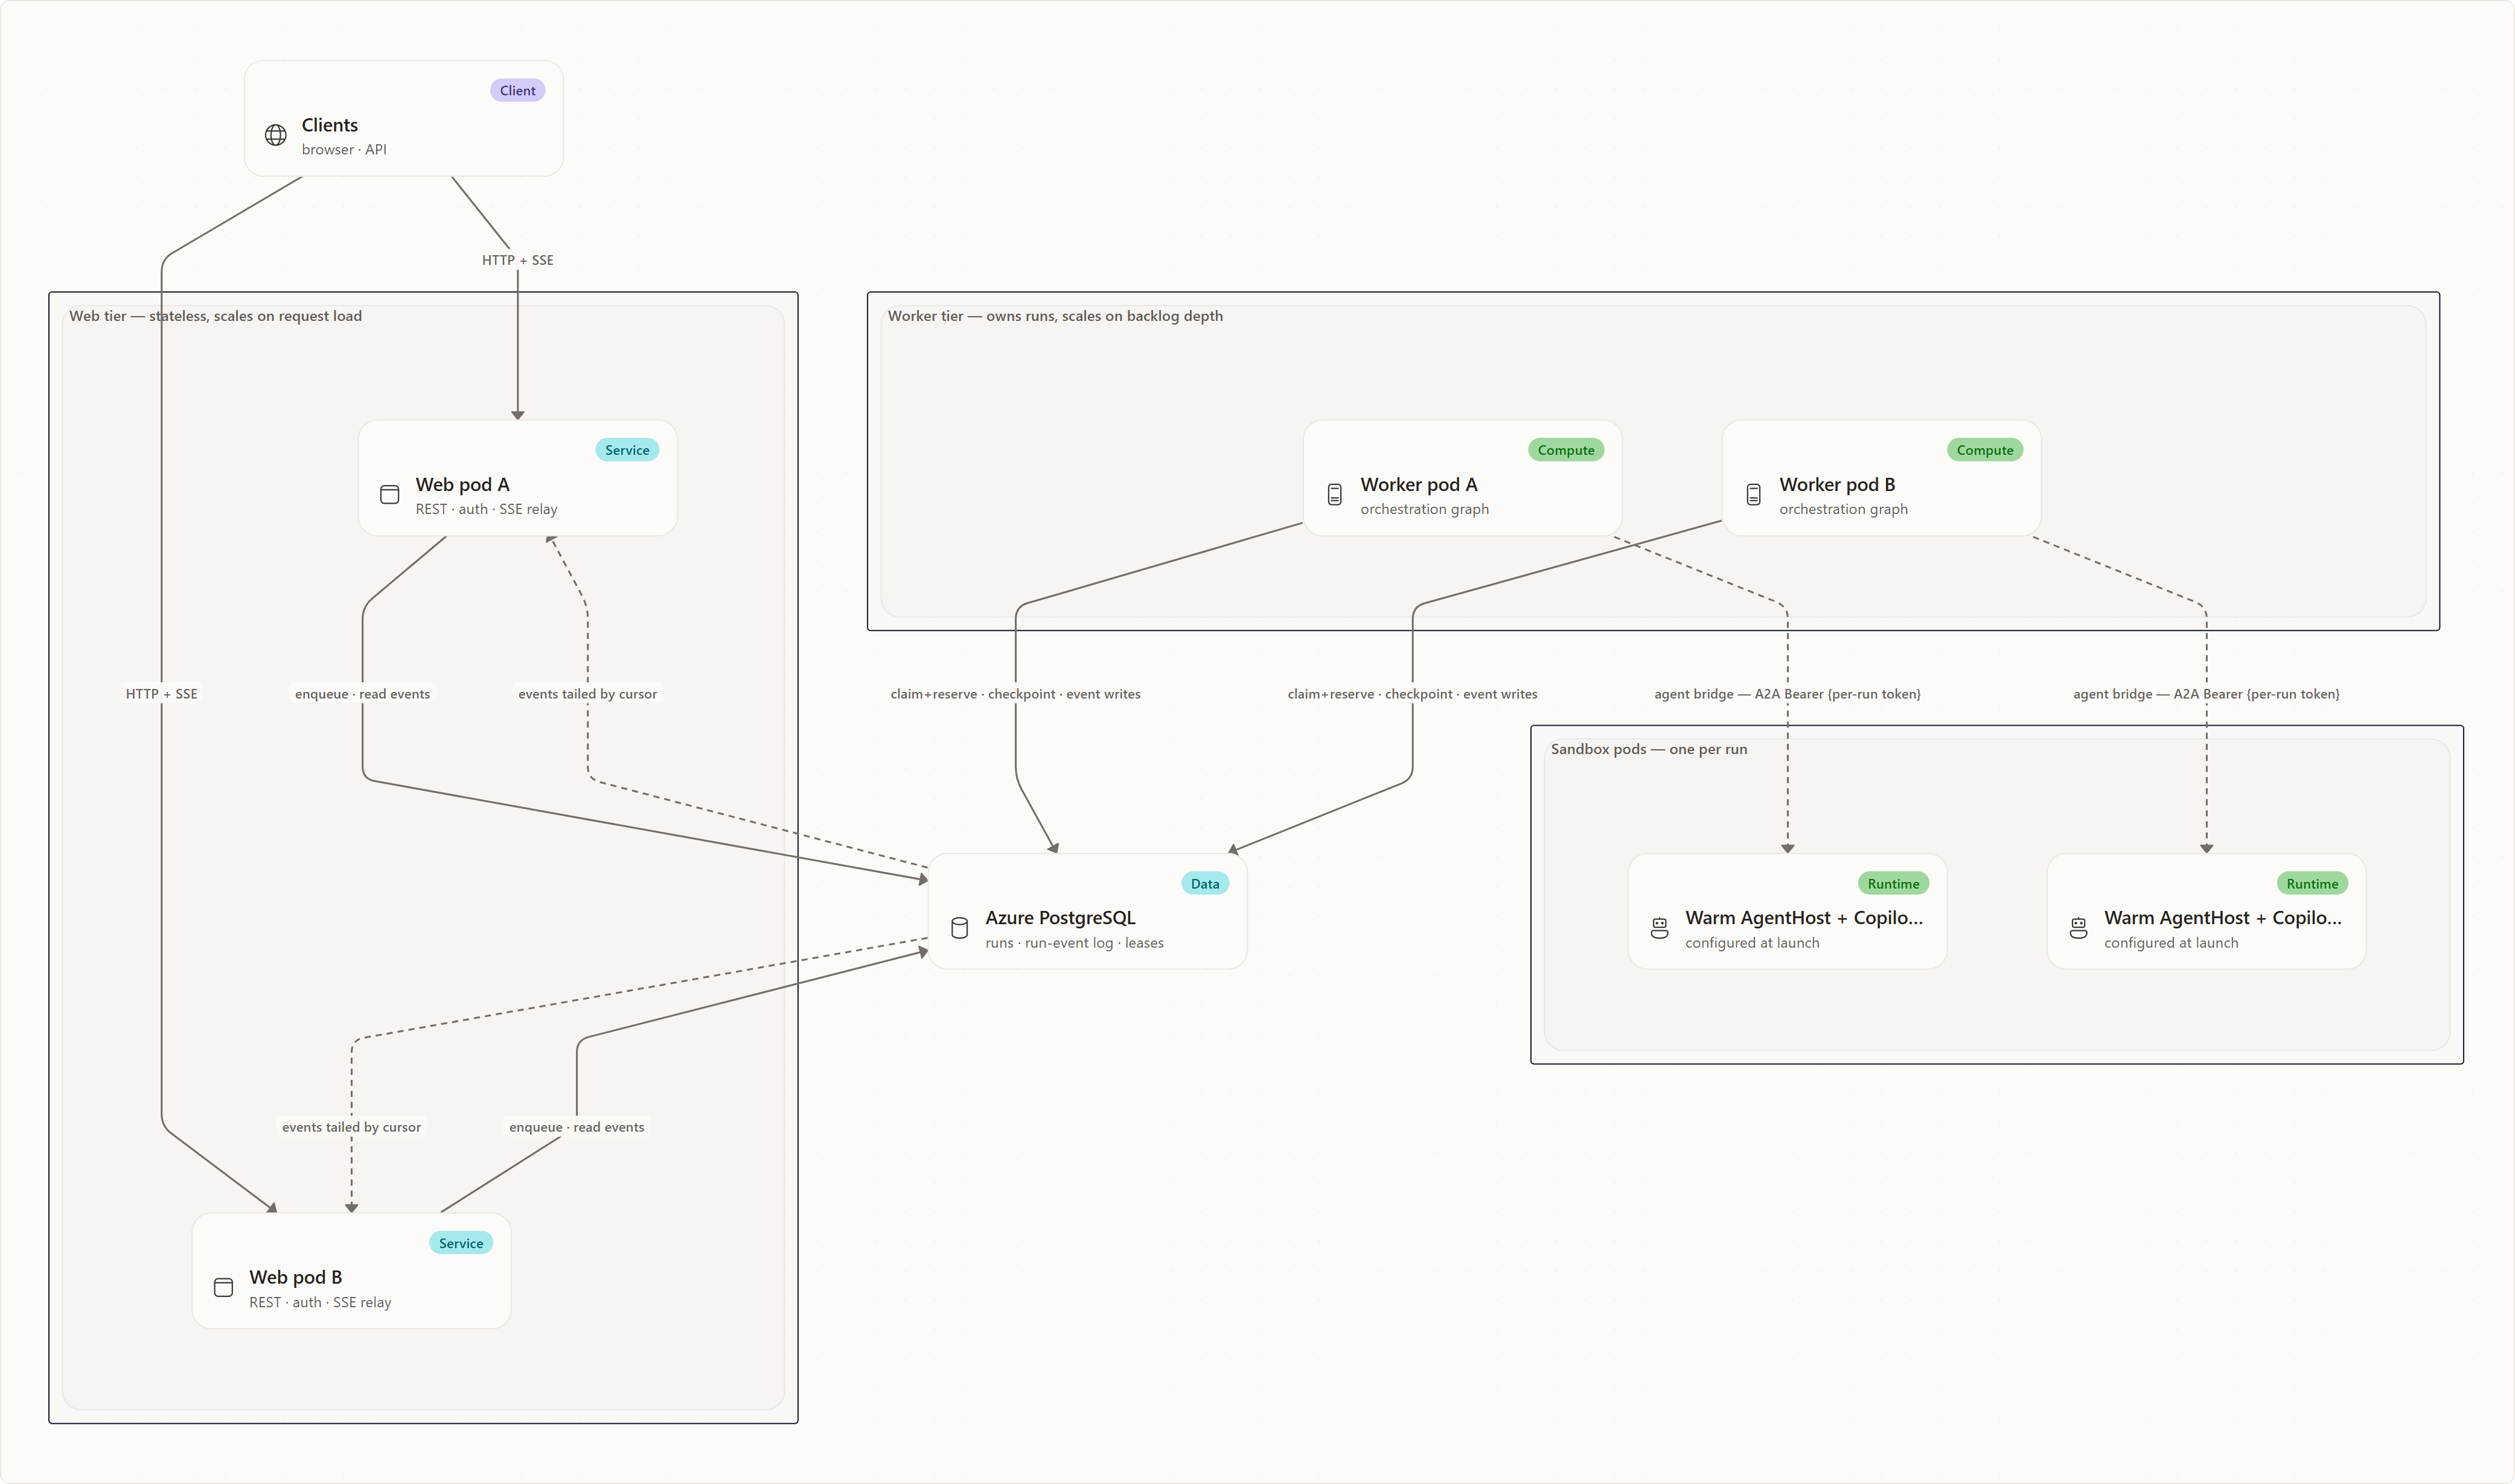2515x1484 pixels.
Task: Select the Worker pod B title
Action: tap(1836, 484)
